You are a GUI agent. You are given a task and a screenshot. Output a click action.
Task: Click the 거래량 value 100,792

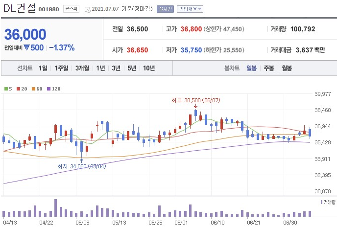(303, 29)
